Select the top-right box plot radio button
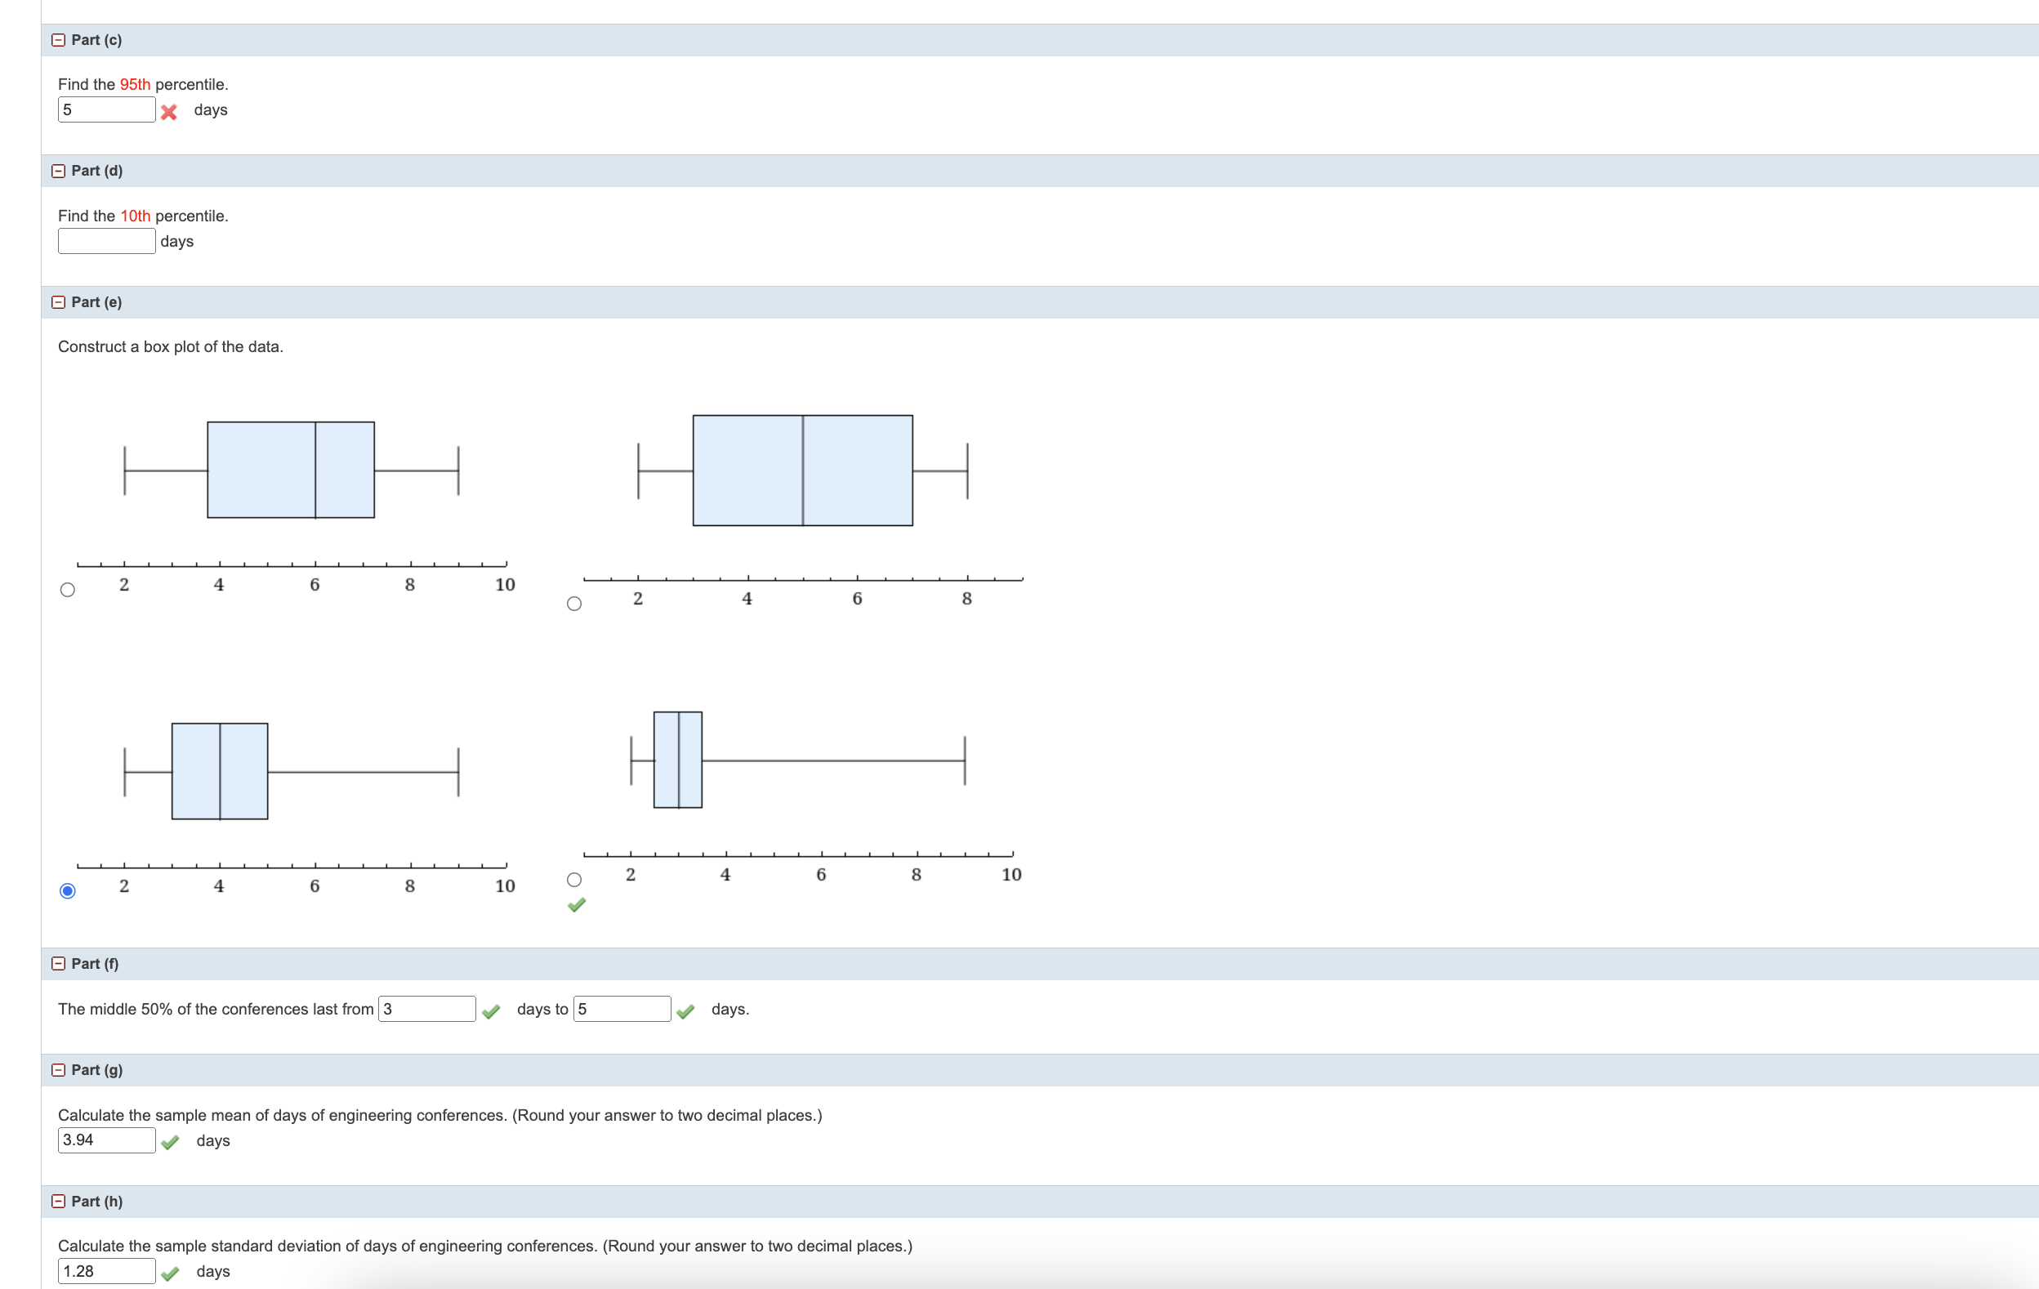The image size is (2039, 1289). [575, 602]
